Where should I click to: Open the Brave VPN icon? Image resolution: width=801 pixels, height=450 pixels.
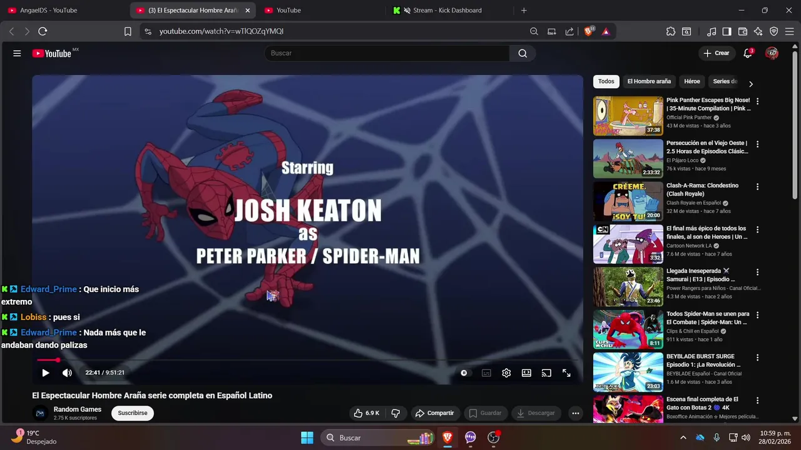[x=774, y=31]
